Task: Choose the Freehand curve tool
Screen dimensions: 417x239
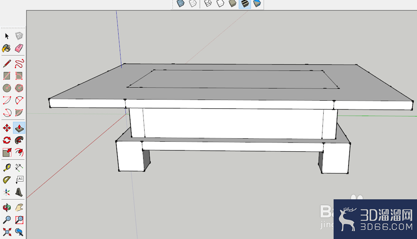Action: [x=19, y=64]
